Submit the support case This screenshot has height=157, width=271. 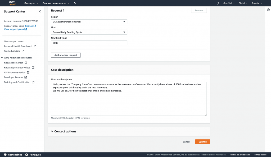point(202,142)
